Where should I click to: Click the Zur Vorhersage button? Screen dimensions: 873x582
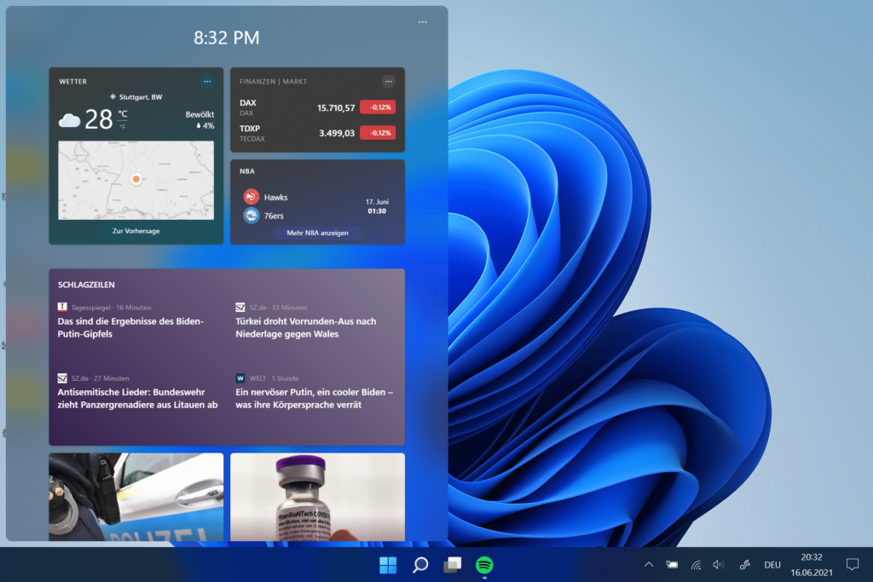pos(136,231)
